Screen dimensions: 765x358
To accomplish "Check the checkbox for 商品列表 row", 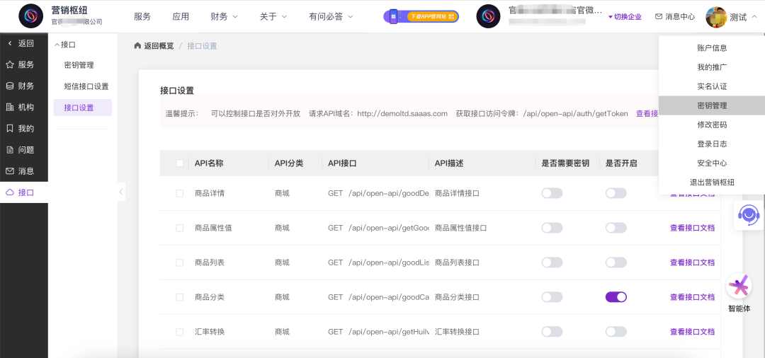I will pyautogui.click(x=179, y=262).
